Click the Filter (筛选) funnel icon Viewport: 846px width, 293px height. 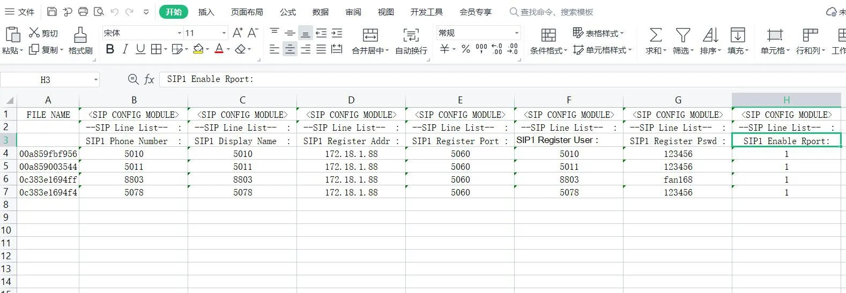click(683, 35)
